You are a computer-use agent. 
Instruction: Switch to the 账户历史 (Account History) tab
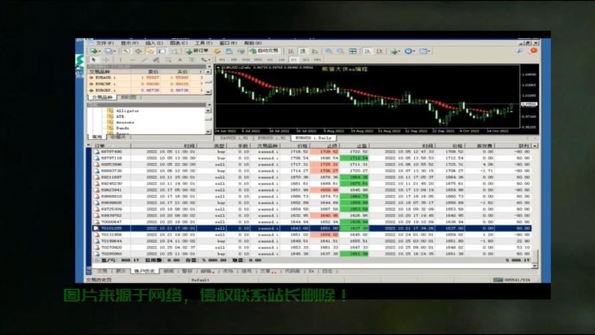145,271
